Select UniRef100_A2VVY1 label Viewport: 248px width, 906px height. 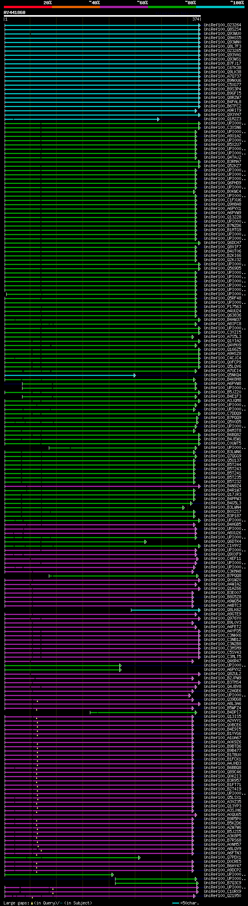[222, 721]
